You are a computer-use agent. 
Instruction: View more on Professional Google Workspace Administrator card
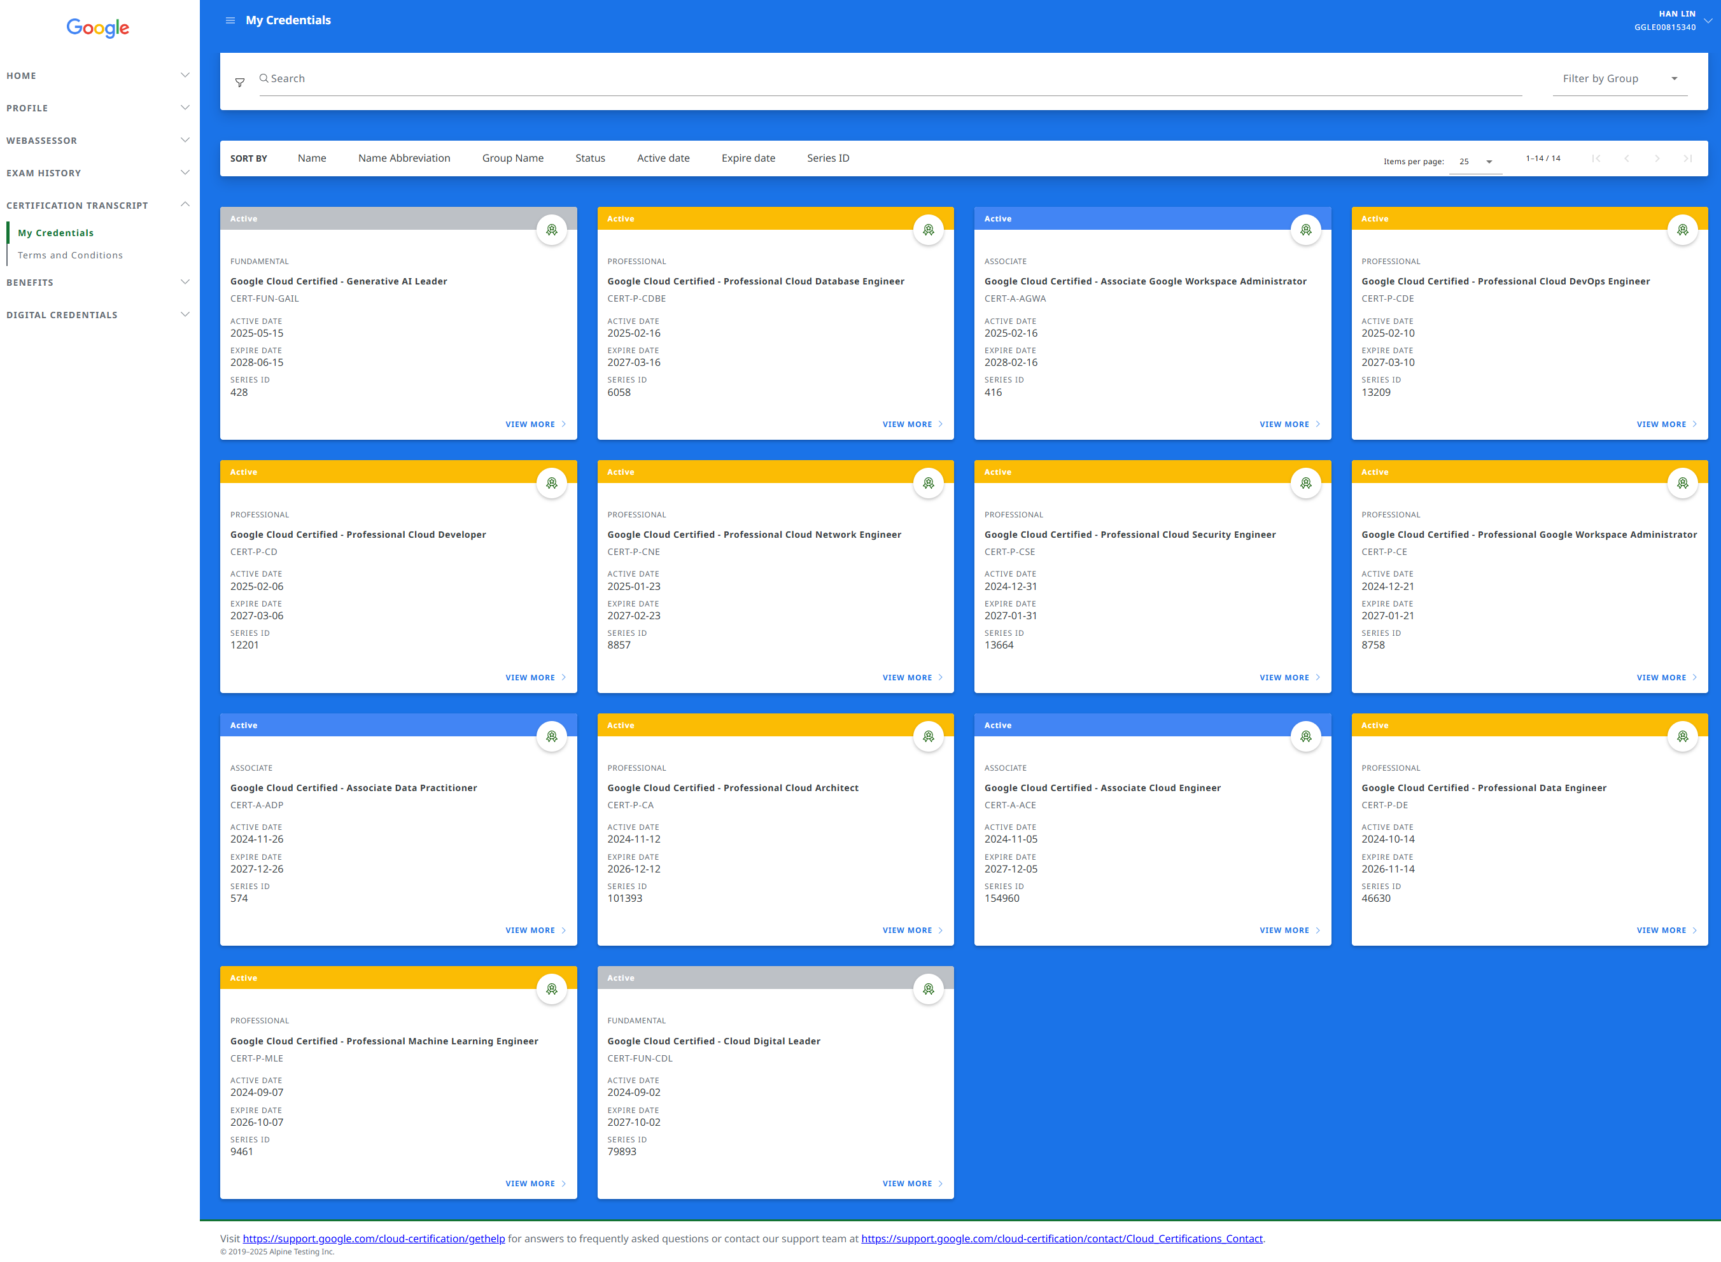[x=1666, y=678]
